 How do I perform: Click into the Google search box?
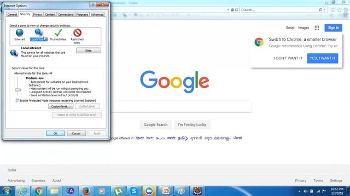(182, 107)
